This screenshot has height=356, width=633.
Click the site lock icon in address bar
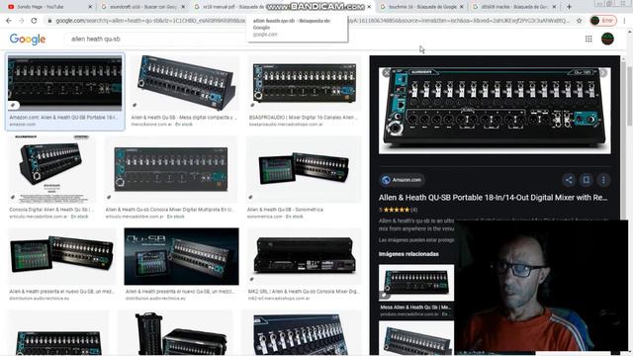pyautogui.click(x=49, y=21)
